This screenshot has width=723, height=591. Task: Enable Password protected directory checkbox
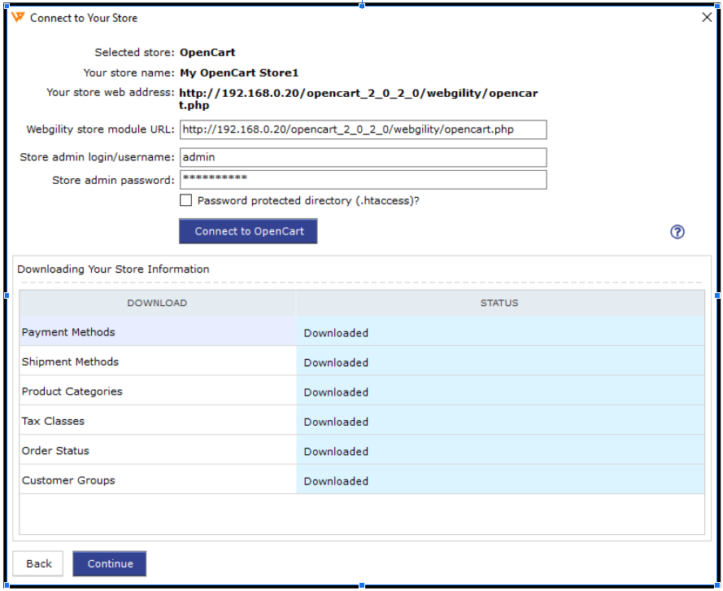[x=186, y=200]
